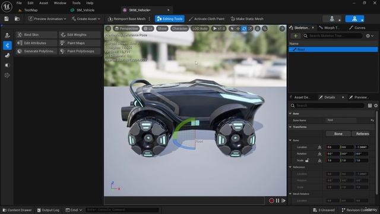380x214 pixels.
Task: Switch to the Preview Scene tab
Action: point(359,97)
